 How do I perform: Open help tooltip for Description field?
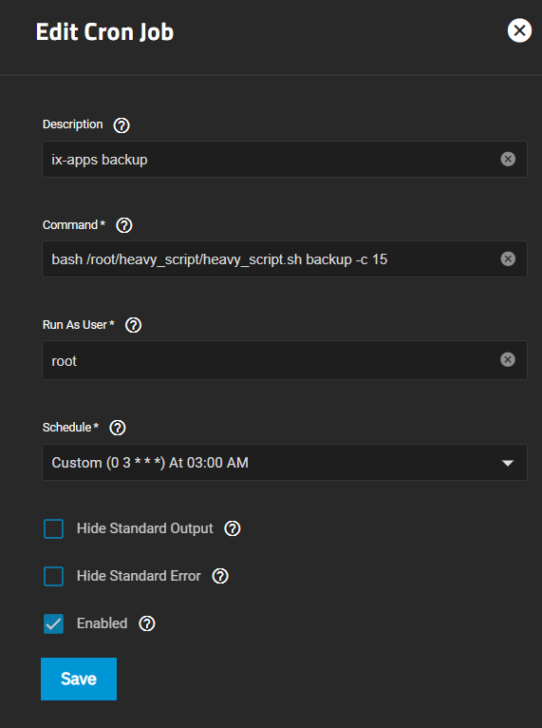click(121, 125)
